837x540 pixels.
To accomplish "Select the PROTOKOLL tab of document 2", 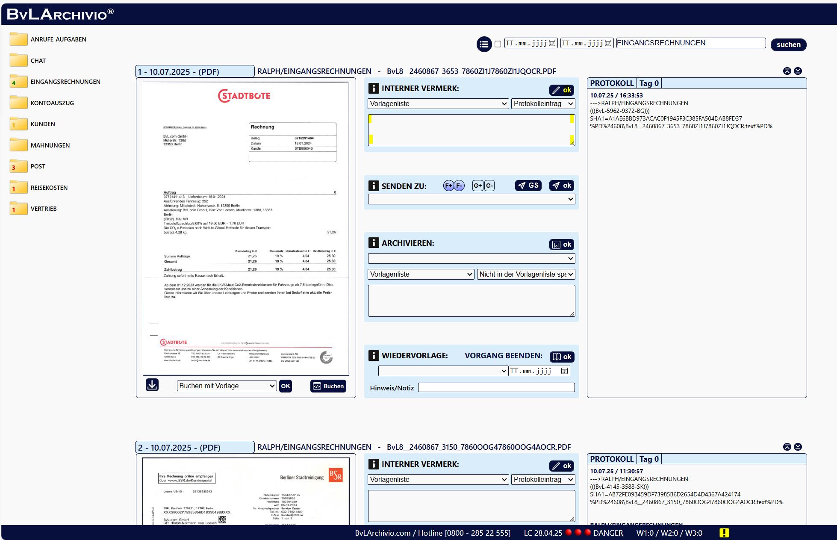I will point(611,459).
